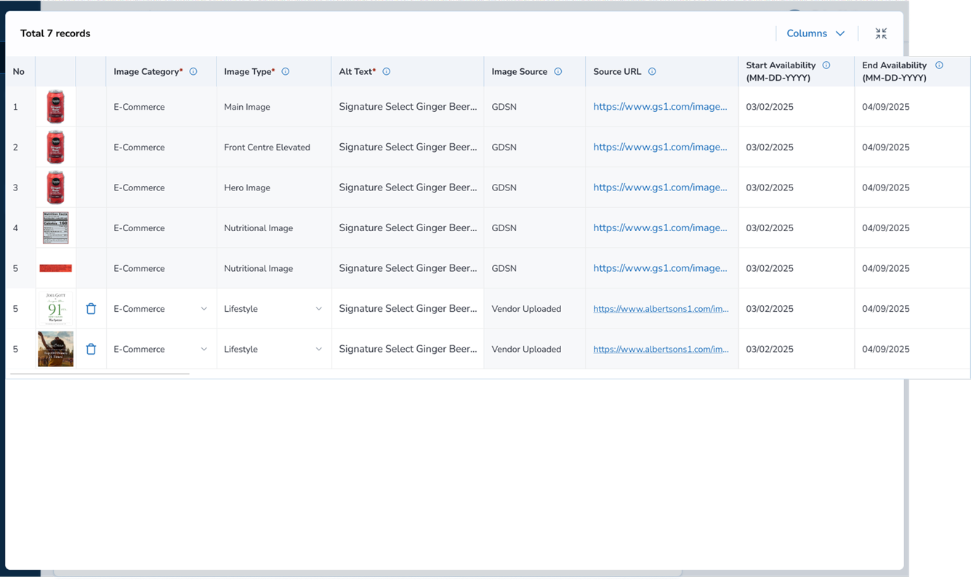This screenshot has width=971, height=580.
Task: Expand Image Type Lifestyle dropdown in the 91 thumbnail row
Action: click(318, 309)
